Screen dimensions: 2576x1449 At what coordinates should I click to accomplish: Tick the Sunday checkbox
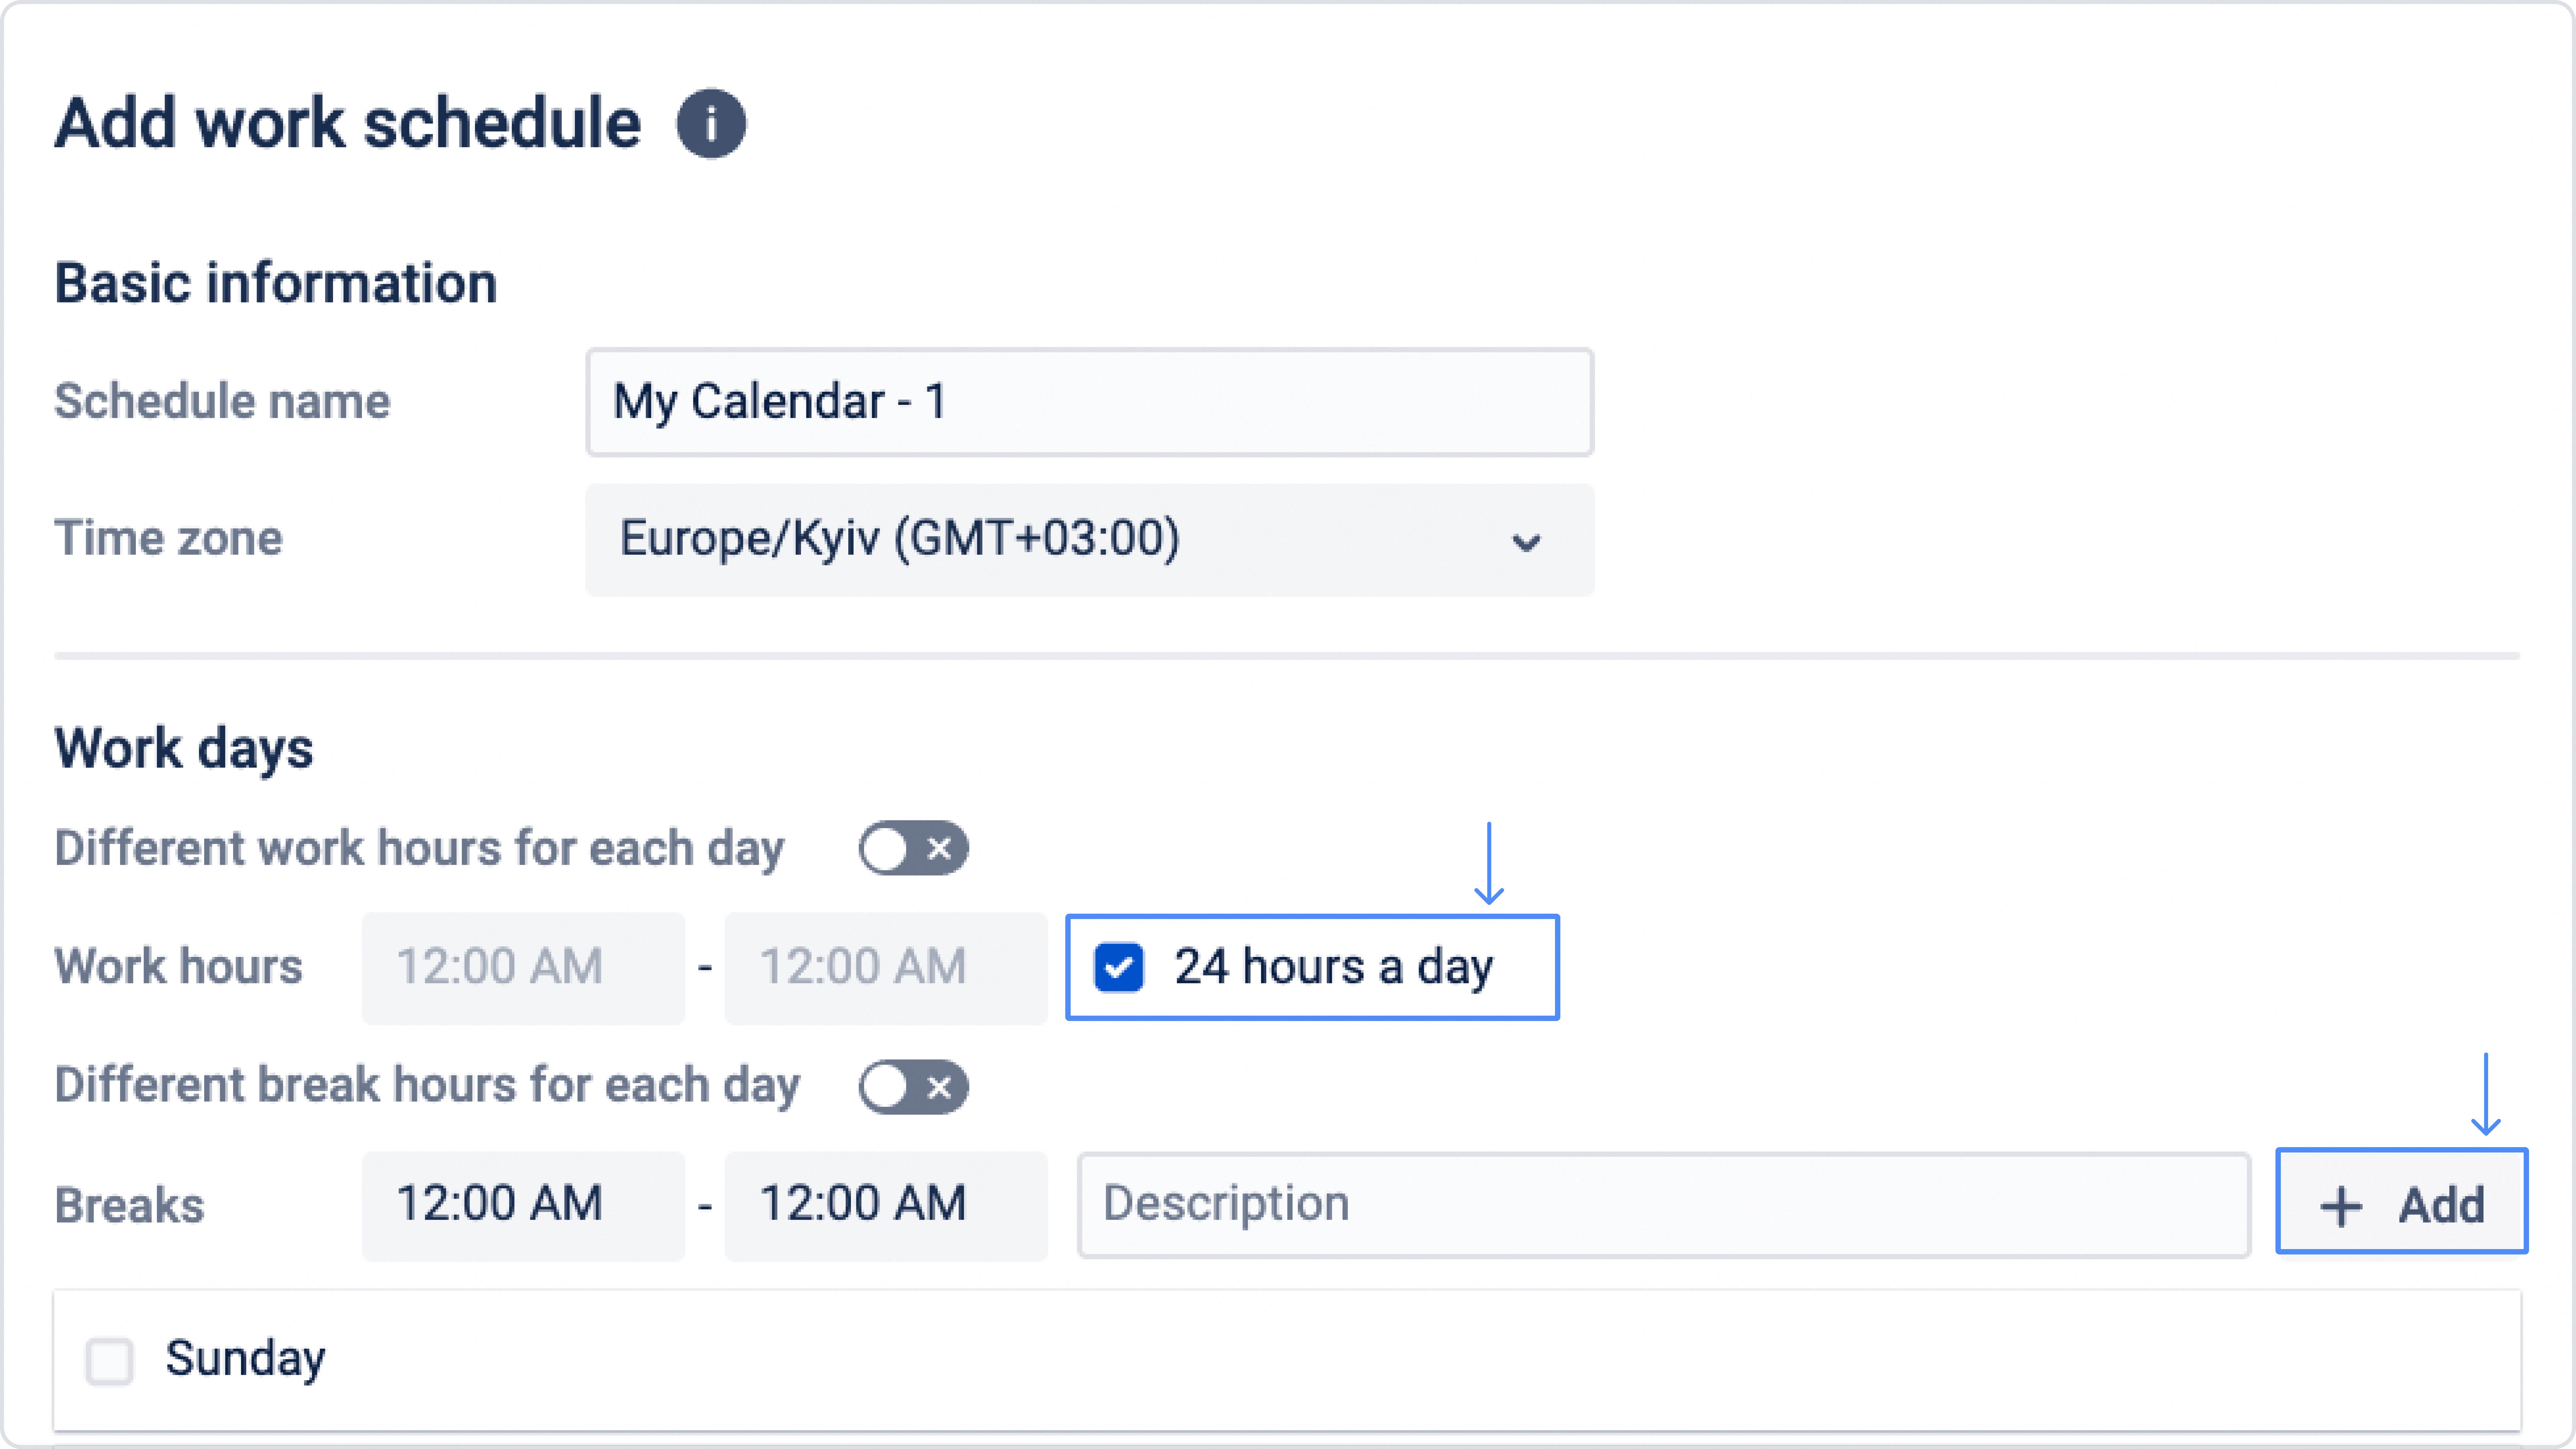[109, 1360]
